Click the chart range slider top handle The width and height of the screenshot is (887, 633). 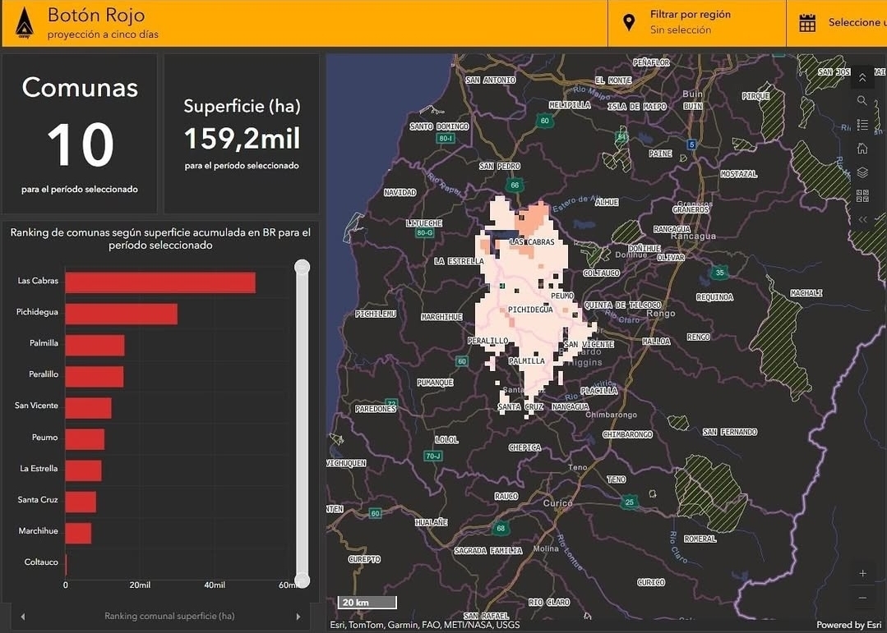(302, 267)
